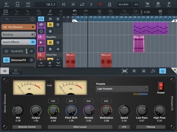Open the Shop
The image size is (177, 132).
click(x=147, y=4)
